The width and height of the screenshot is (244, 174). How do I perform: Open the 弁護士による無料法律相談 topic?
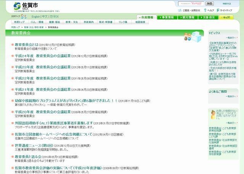(223, 63)
